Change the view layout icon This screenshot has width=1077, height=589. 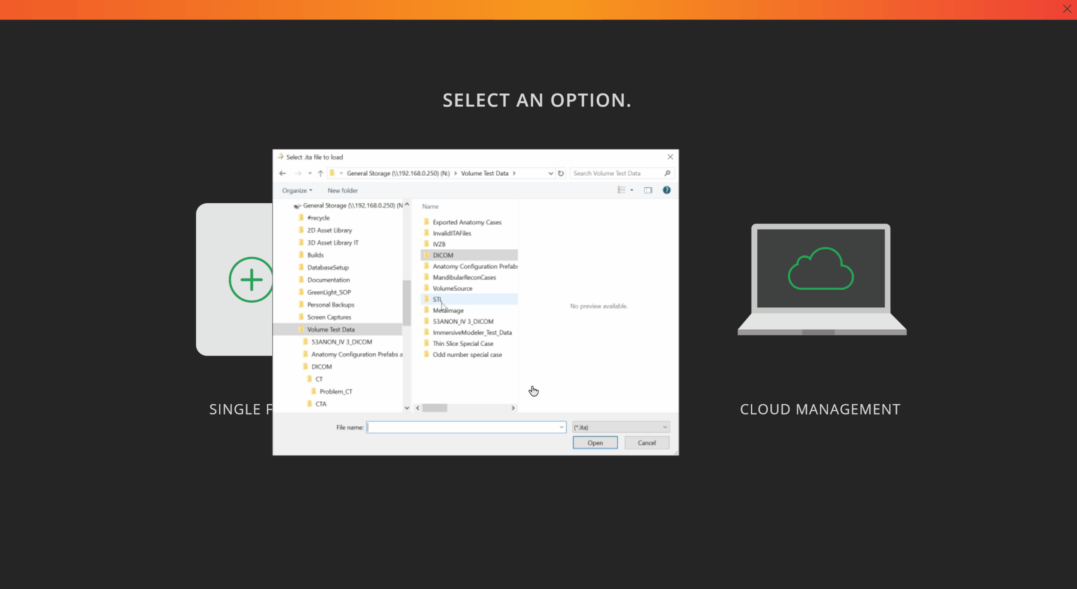click(x=621, y=190)
